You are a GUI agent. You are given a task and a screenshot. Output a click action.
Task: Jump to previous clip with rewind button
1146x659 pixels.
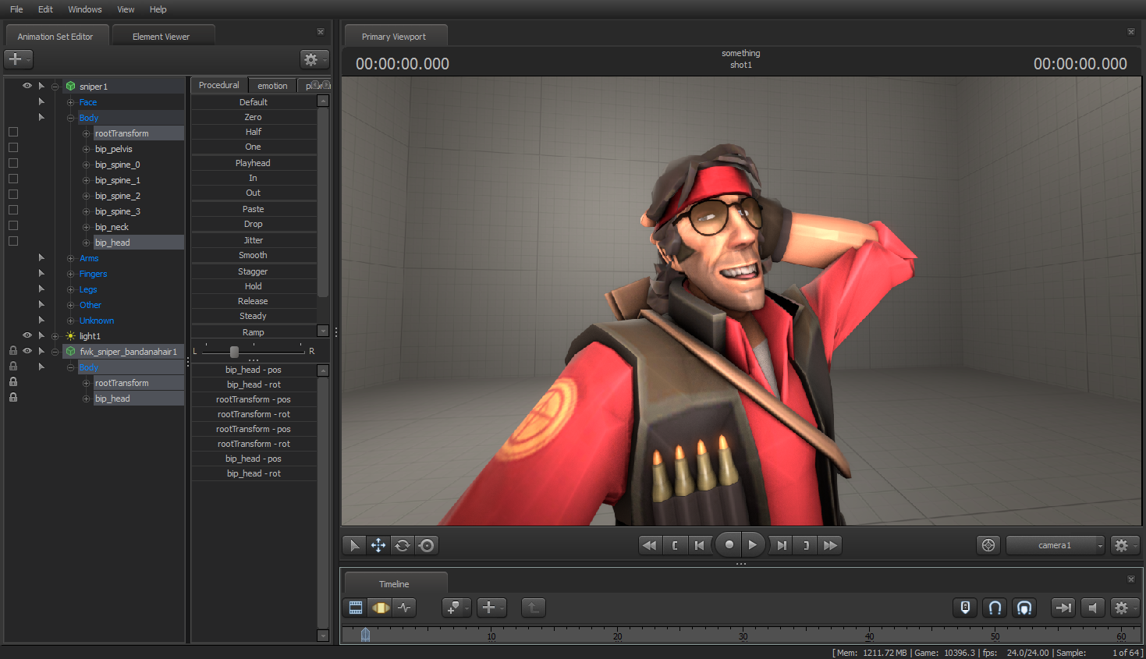click(x=649, y=545)
